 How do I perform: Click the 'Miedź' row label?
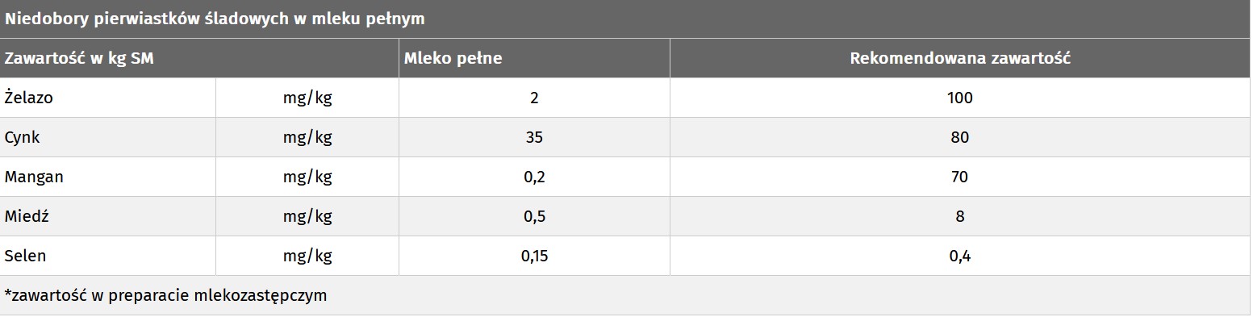pos(27,216)
